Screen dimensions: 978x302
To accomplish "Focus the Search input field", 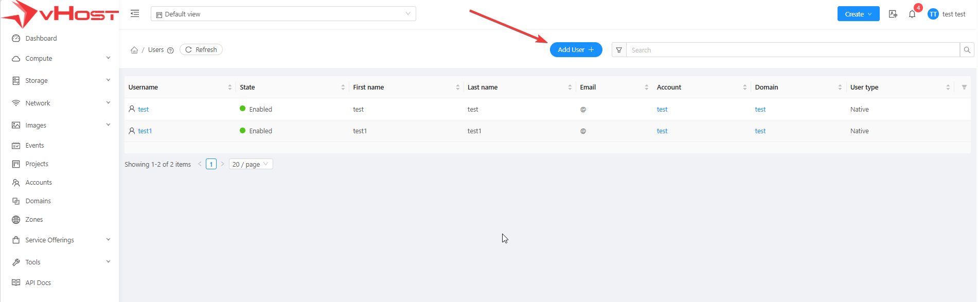I will point(792,50).
